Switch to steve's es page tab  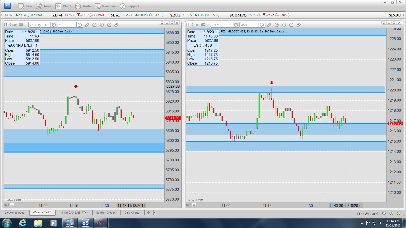tap(15, 213)
